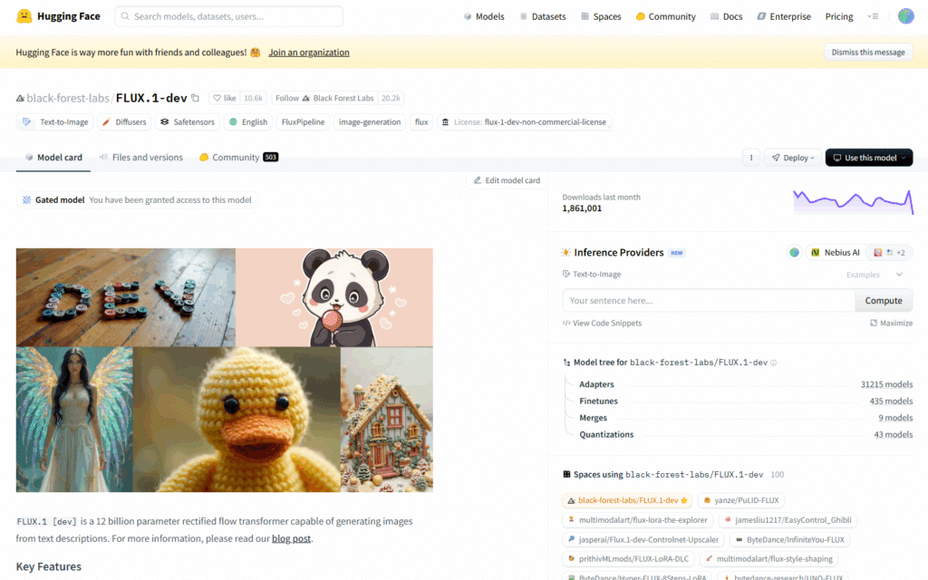Open View Code Snippets
928x580 pixels.
(602, 324)
